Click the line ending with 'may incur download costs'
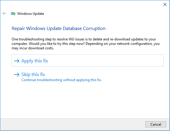 pos(33,48)
